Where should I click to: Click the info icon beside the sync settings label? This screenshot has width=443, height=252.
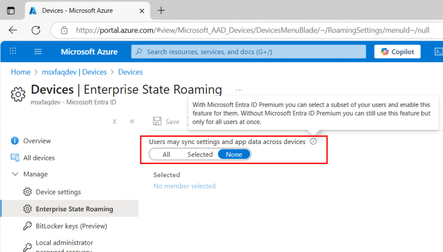point(313,141)
